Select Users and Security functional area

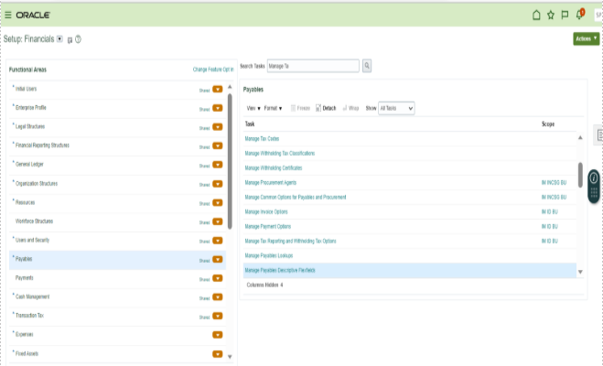[32, 241]
